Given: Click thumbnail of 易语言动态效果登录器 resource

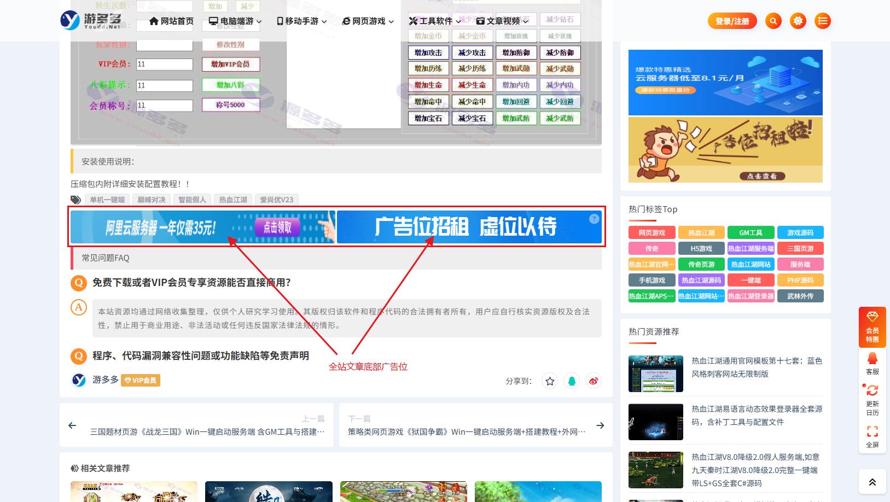Looking at the screenshot, I should 656,422.
